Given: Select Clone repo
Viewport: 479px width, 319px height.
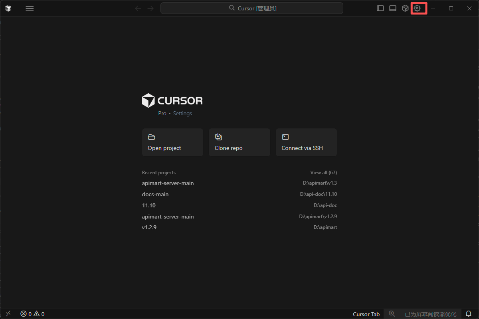Looking at the screenshot, I should tap(239, 142).
